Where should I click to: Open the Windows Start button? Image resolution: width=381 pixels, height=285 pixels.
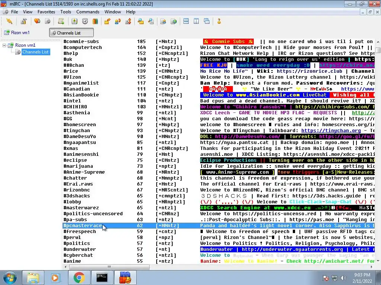[x=10, y=278]
